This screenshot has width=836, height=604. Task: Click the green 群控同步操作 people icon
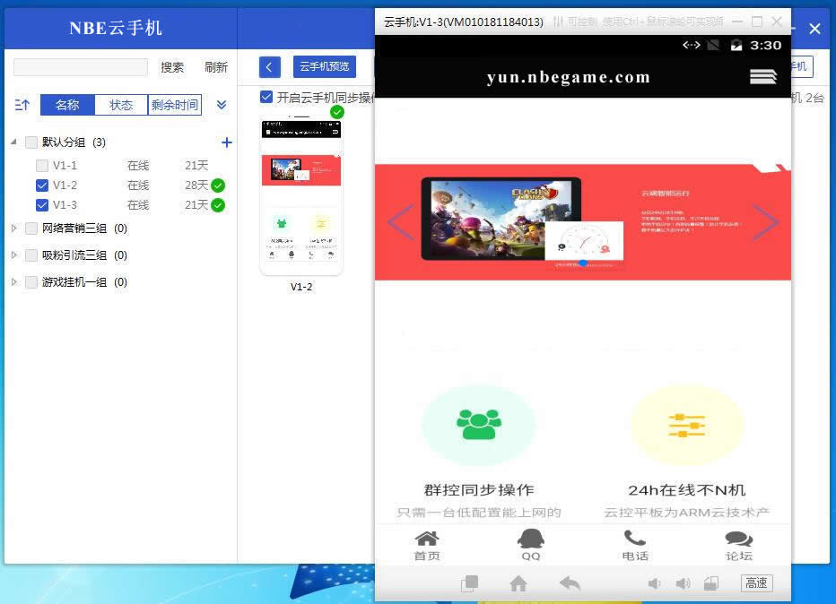point(479,425)
